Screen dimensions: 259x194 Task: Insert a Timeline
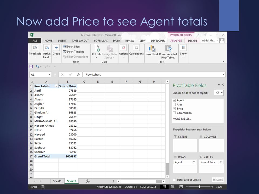coord(73,52)
